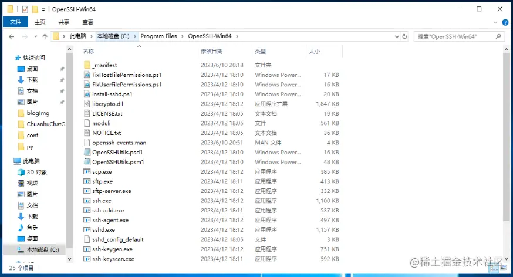Select the moduli file icon
This screenshot has width=513, height=277.
coord(87,123)
